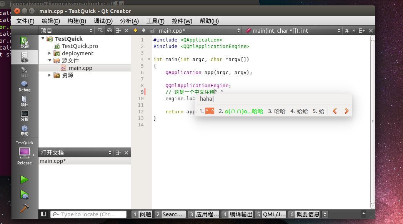The image size is (403, 224).
Task: Switch to Debug mode
Action: tap(25, 86)
